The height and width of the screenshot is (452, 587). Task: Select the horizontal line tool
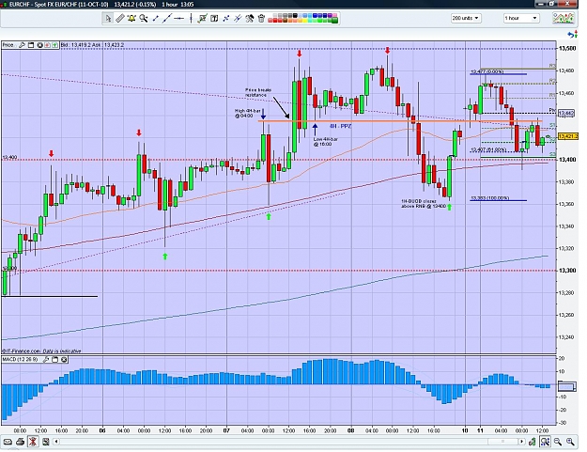tap(179, 18)
